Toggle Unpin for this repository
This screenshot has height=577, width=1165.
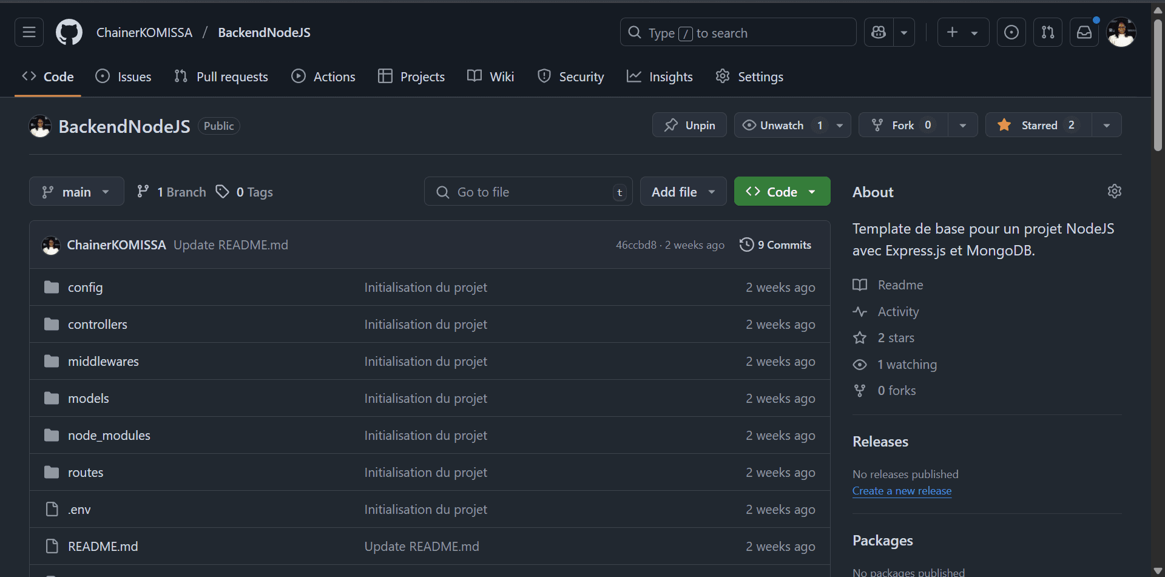coord(689,125)
